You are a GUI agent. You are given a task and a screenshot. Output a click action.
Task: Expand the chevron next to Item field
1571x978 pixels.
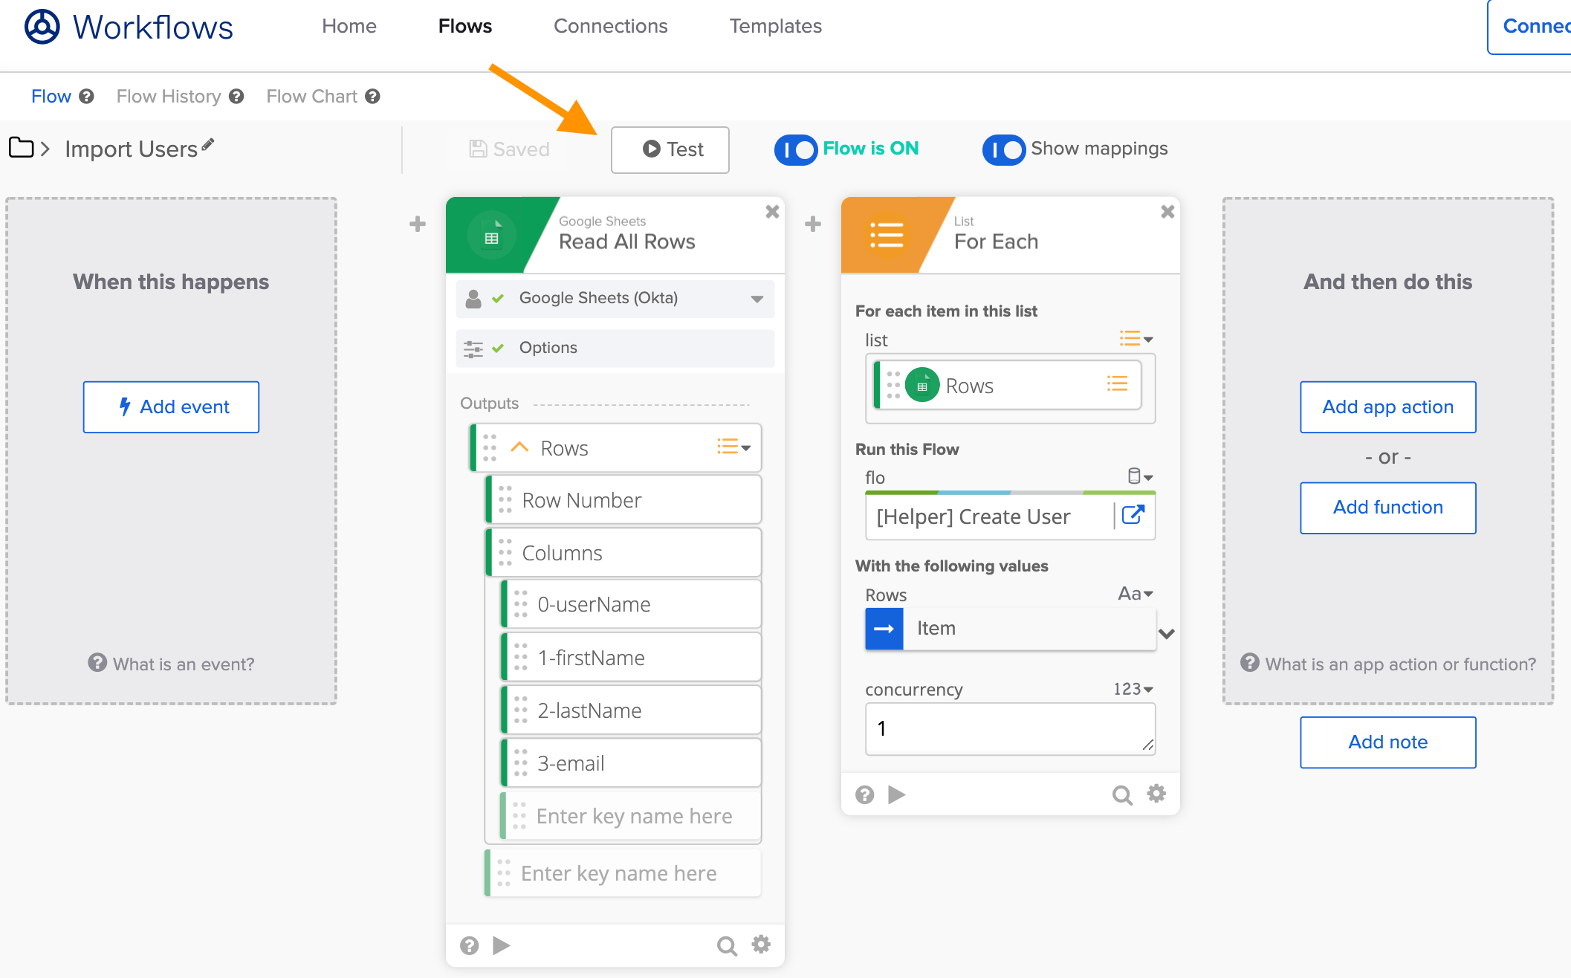(1167, 633)
